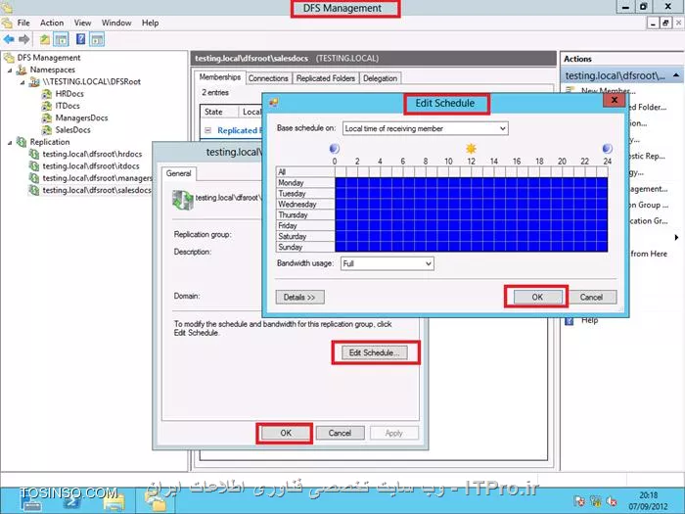Viewport: 685px width, 514px height.
Task: Select testing.local\dfsroot\hrdocs replication group
Action: coord(92,154)
